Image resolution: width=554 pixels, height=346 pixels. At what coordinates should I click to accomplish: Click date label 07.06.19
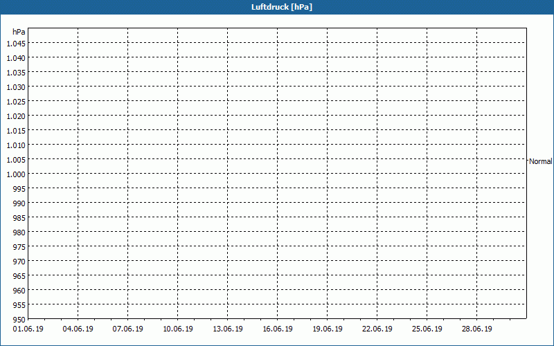point(128,329)
